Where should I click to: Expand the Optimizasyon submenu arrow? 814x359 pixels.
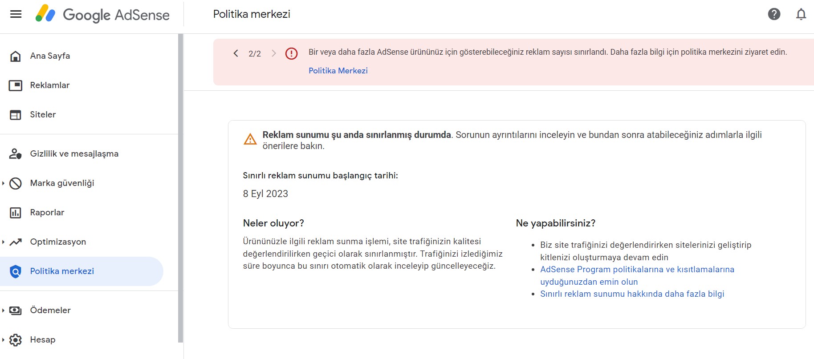pyautogui.click(x=3, y=242)
